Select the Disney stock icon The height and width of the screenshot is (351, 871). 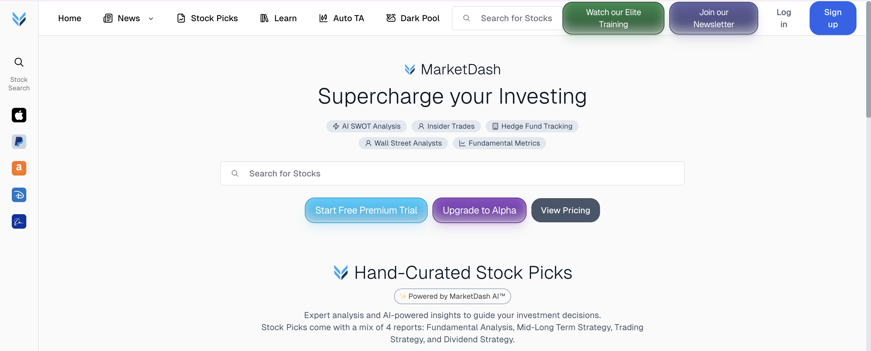pyautogui.click(x=19, y=195)
